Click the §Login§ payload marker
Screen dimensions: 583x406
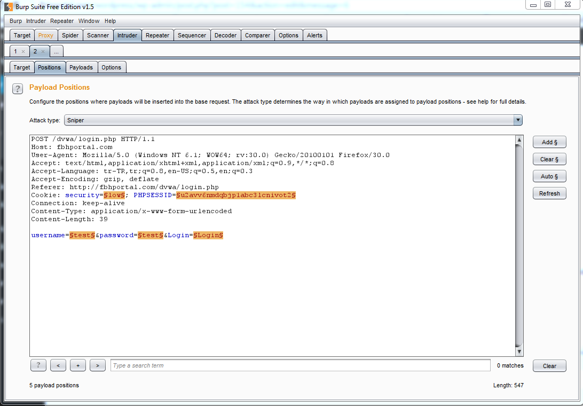pos(208,235)
